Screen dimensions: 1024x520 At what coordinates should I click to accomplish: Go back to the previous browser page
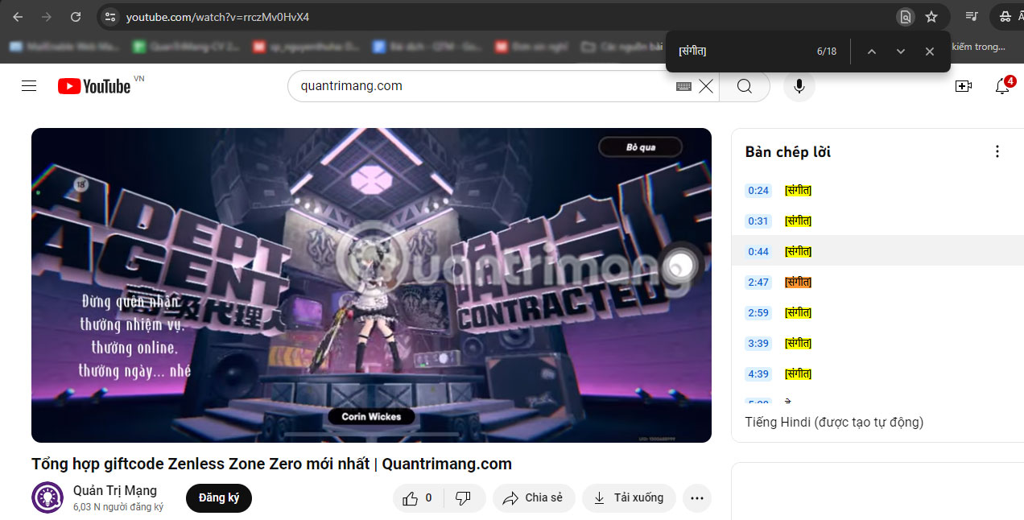[x=18, y=16]
